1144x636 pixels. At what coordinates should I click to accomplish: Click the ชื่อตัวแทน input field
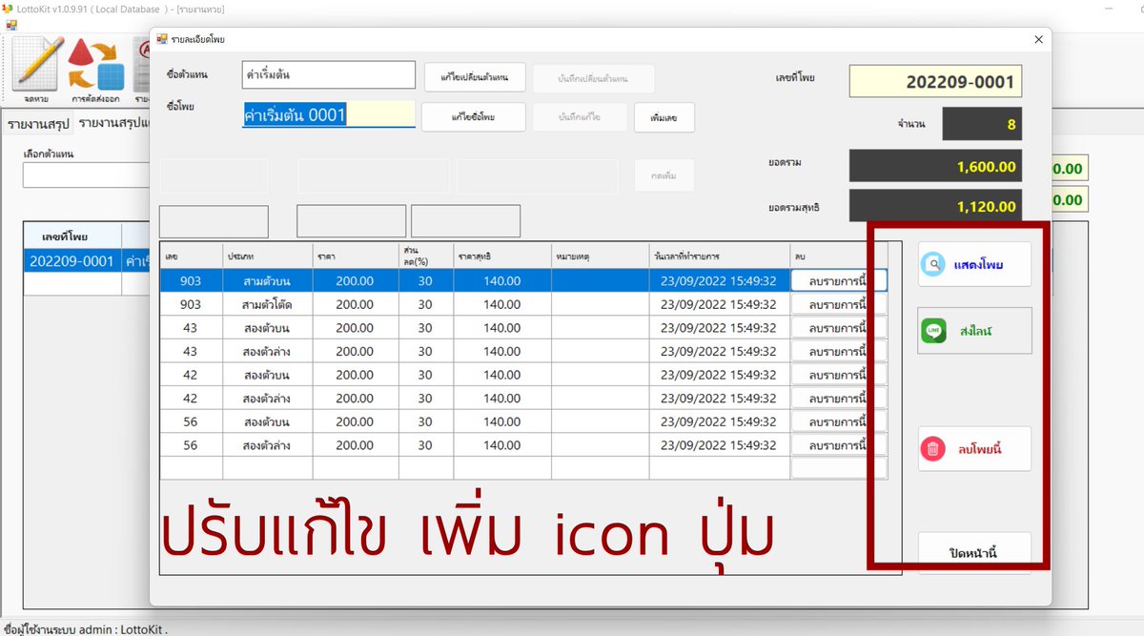[x=329, y=74]
